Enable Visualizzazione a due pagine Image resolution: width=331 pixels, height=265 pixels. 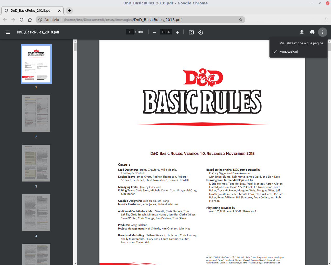click(x=299, y=43)
